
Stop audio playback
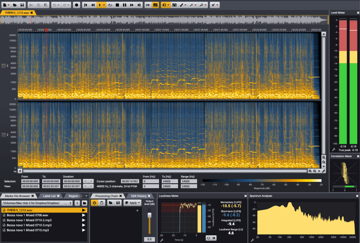coord(117,5)
